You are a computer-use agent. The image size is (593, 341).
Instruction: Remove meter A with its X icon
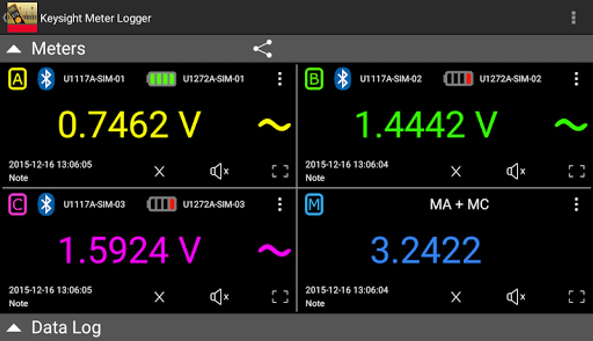(160, 171)
